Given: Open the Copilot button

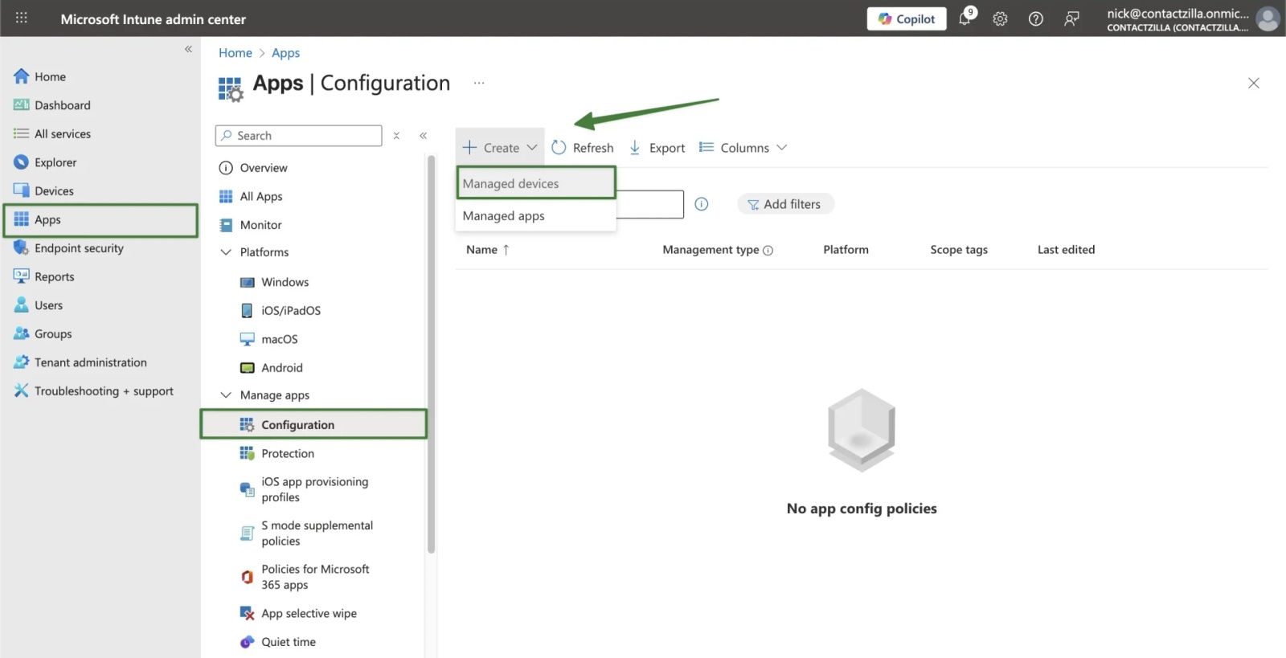Looking at the screenshot, I should [x=907, y=18].
